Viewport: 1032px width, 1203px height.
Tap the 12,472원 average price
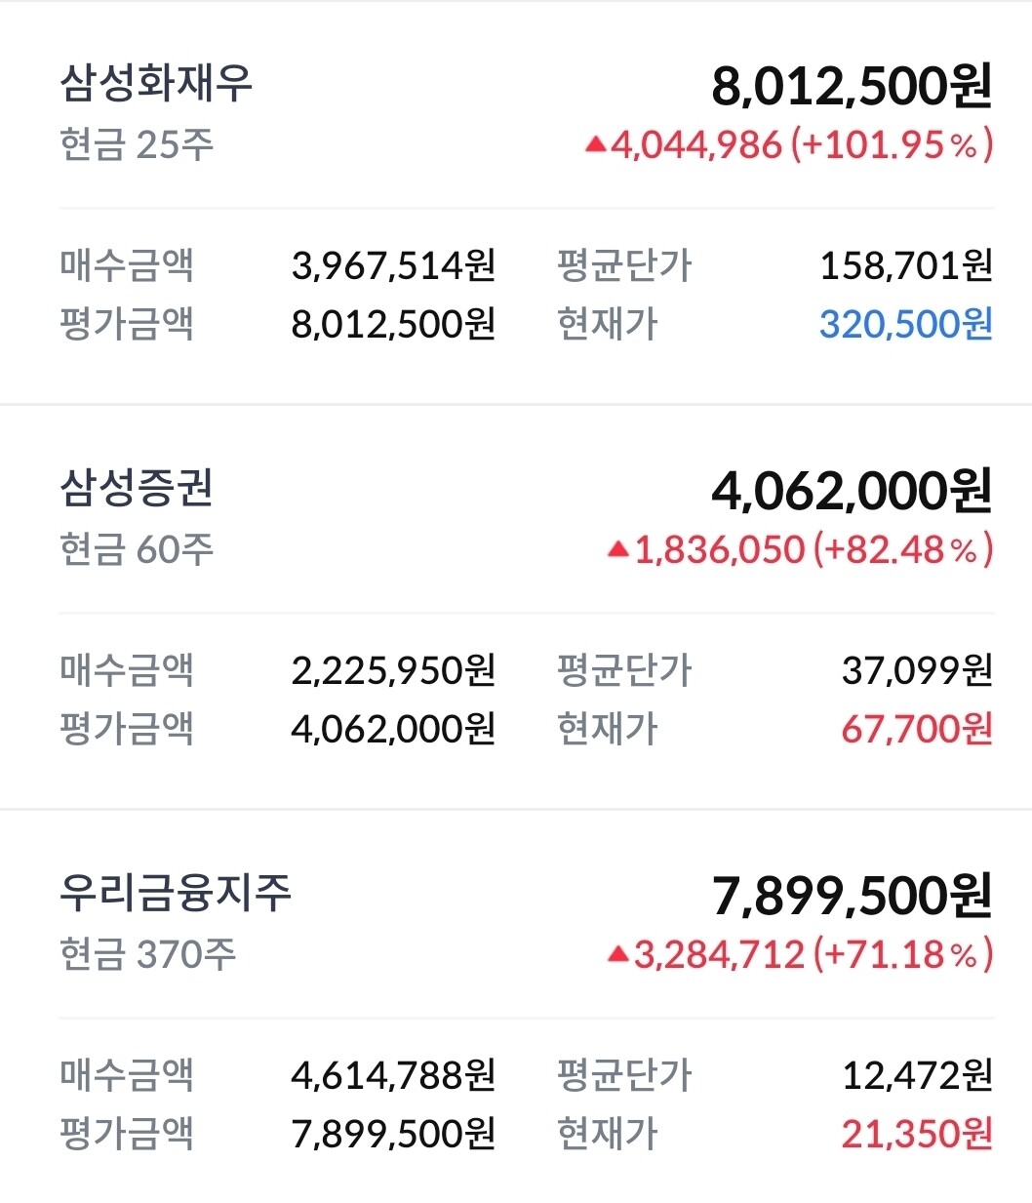tap(916, 1075)
